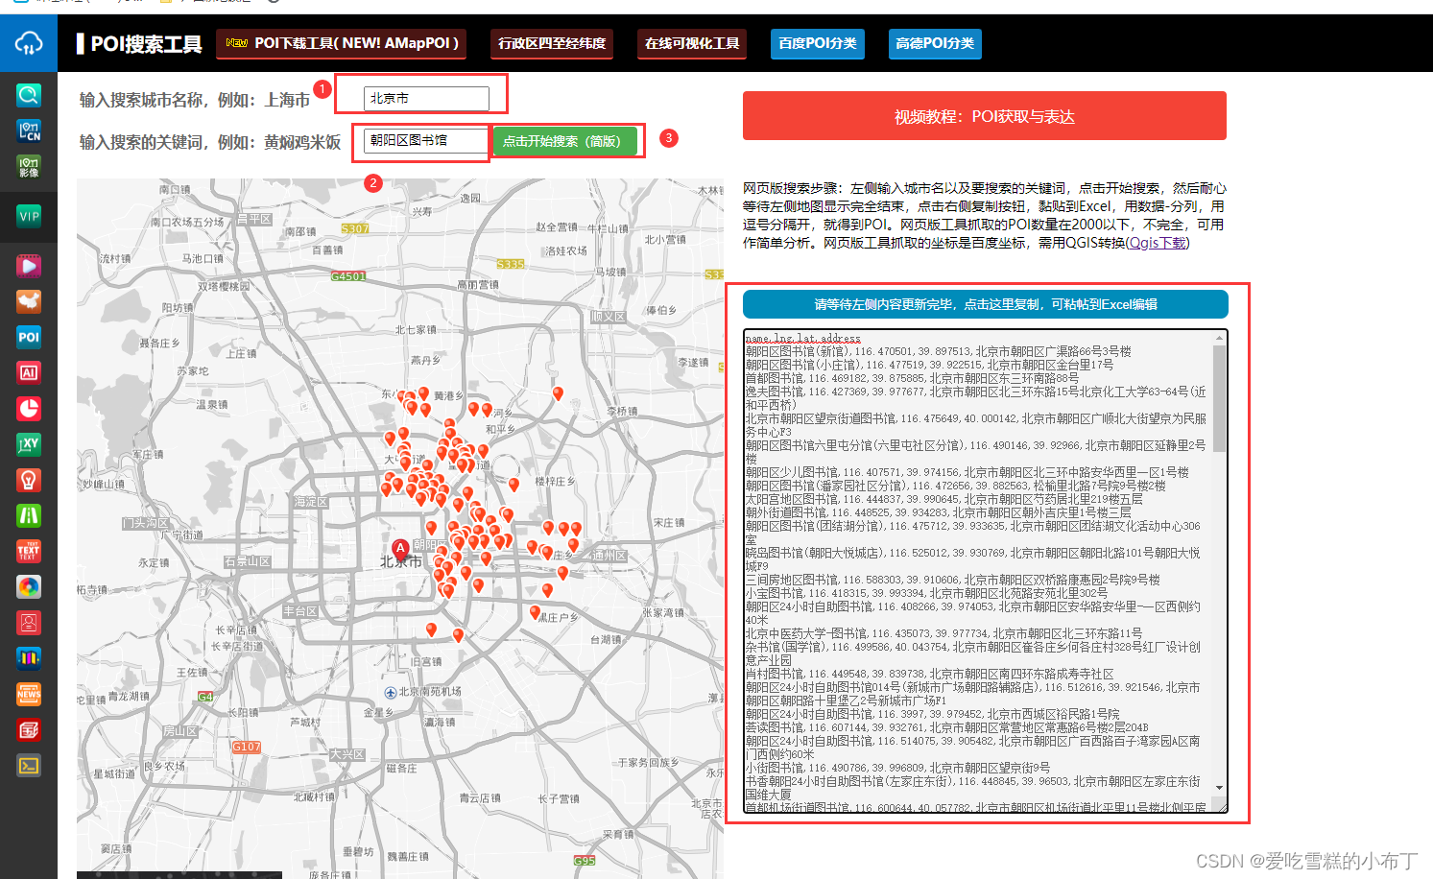1433x879 pixels.
Task: Open the 在线可视化工具 tab
Action: coord(692,43)
